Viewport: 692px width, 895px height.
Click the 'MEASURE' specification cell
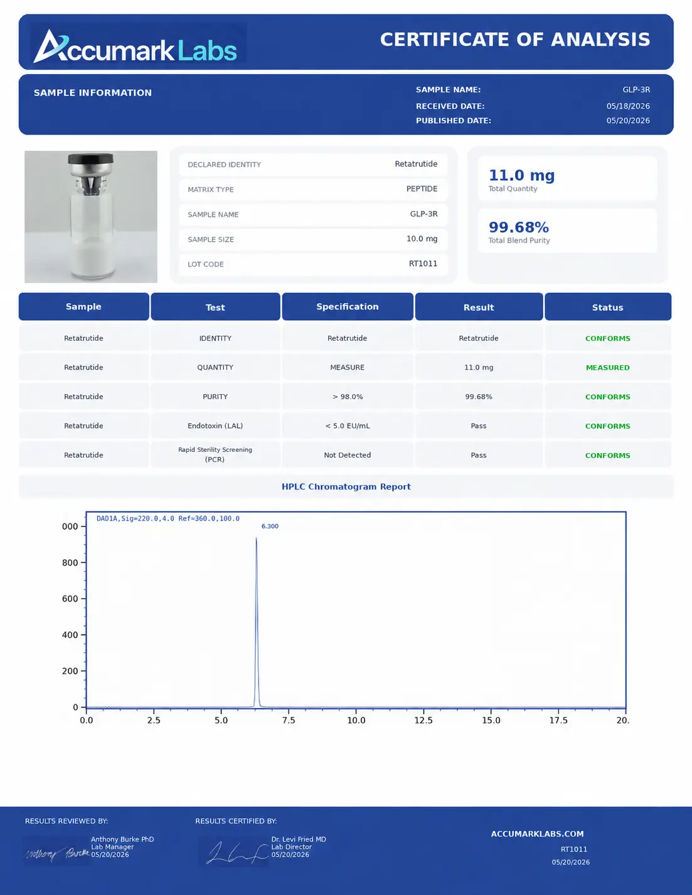348,367
